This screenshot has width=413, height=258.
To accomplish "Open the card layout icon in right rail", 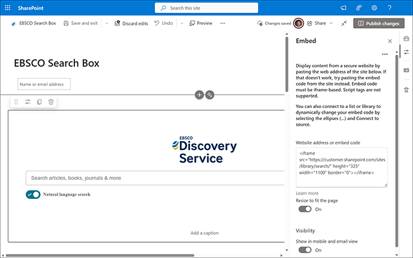I will coord(406,70).
